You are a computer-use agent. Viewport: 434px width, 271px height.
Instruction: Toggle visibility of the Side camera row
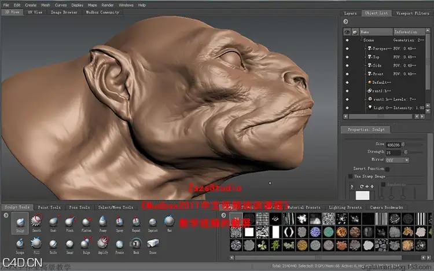click(347, 65)
